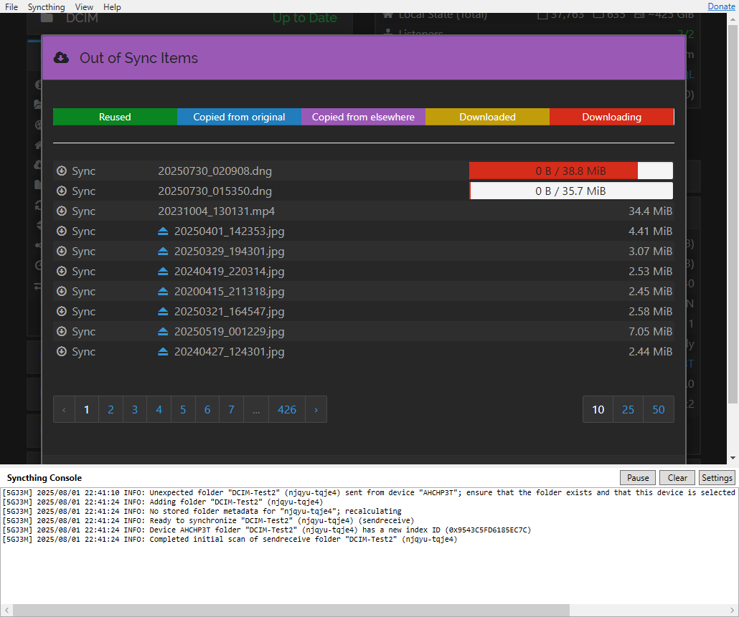This screenshot has width=739, height=617.
Task: Click the red Downloading legend segment
Action: click(612, 117)
